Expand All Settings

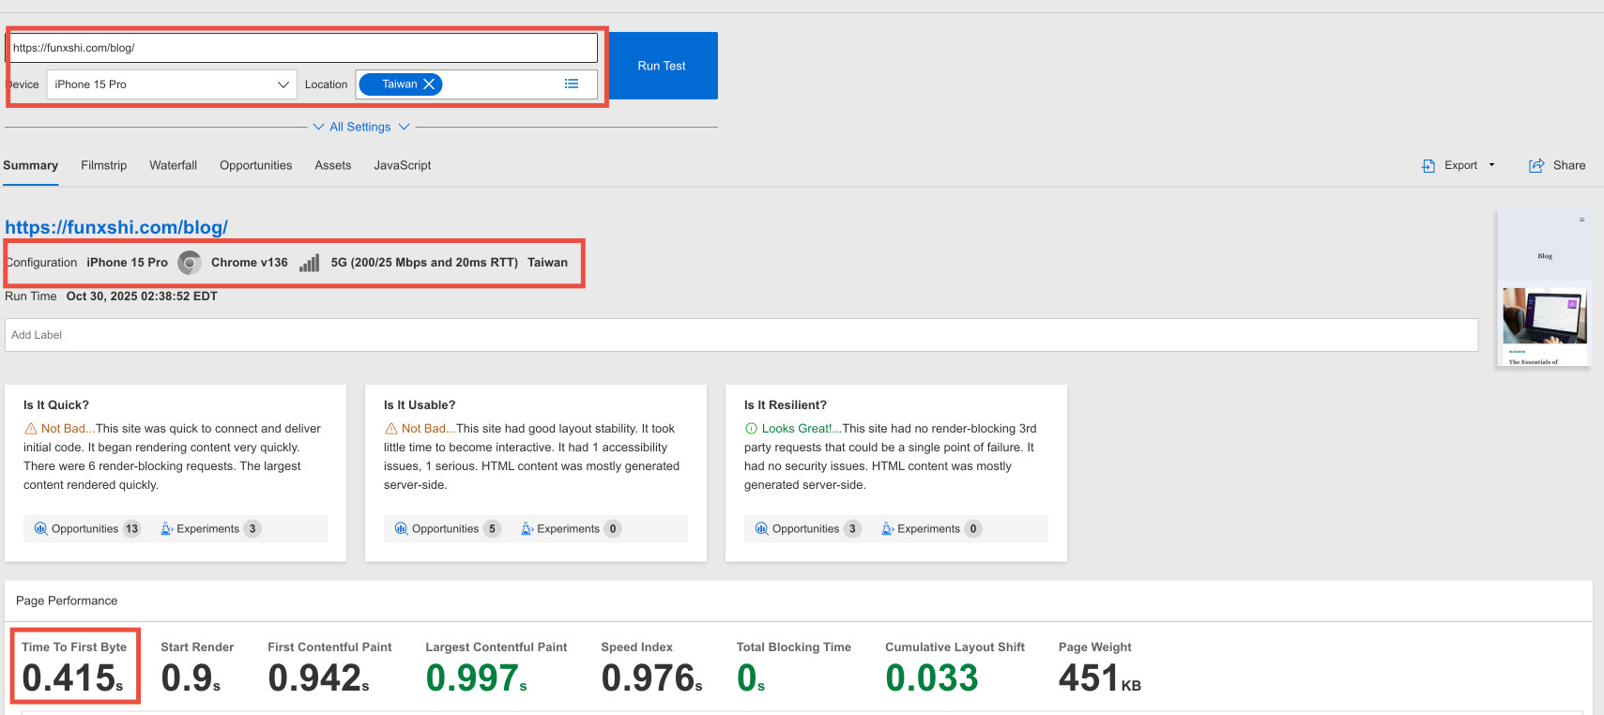(x=360, y=127)
